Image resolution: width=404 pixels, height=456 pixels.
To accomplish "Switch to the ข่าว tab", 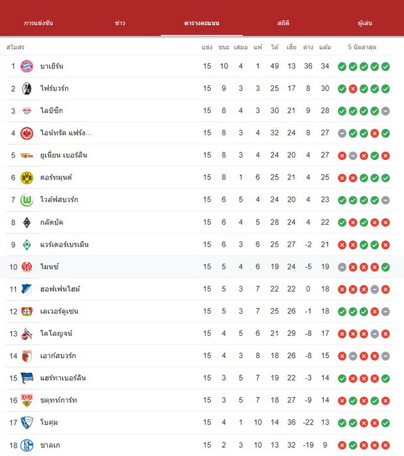I will pos(120,23).
